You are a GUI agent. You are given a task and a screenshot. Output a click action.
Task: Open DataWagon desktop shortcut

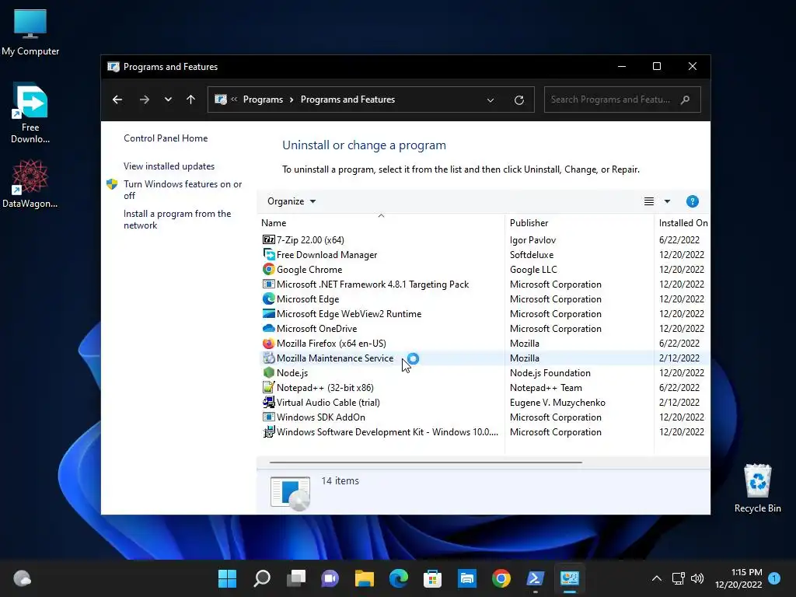click(x=30, y=183)
